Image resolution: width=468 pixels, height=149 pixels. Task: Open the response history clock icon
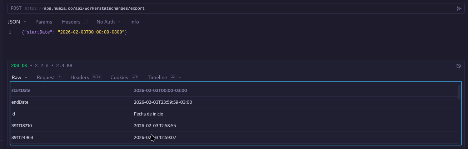pos(459,66)
